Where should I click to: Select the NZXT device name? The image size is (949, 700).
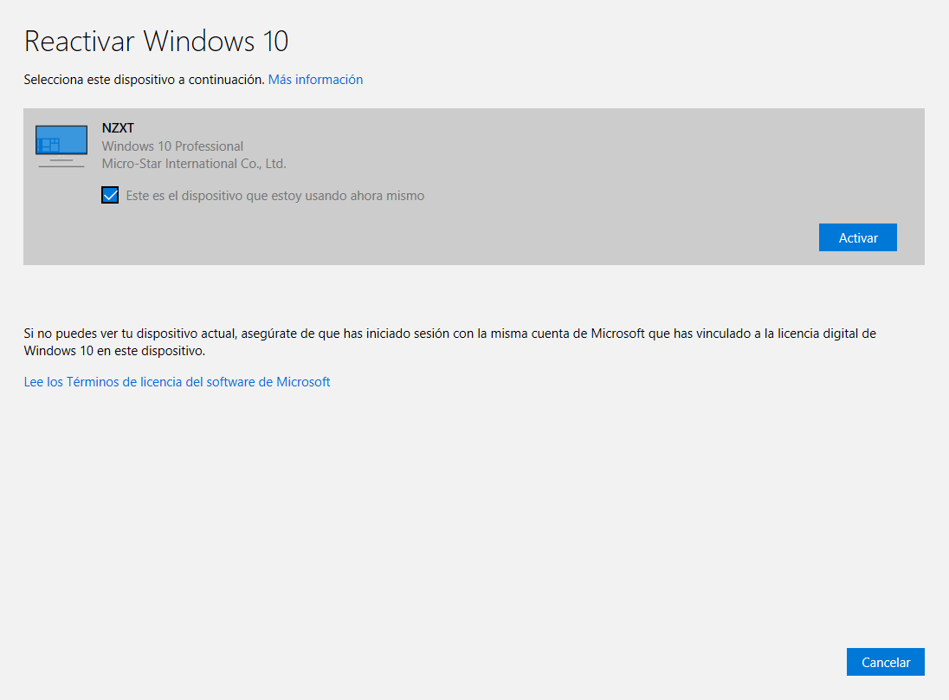(118, 127)
